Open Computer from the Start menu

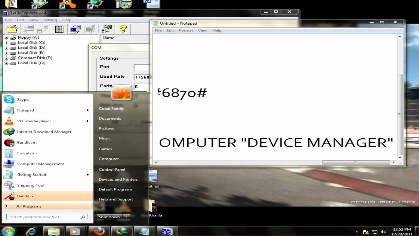pyautogui.click(x=109, y=159)
